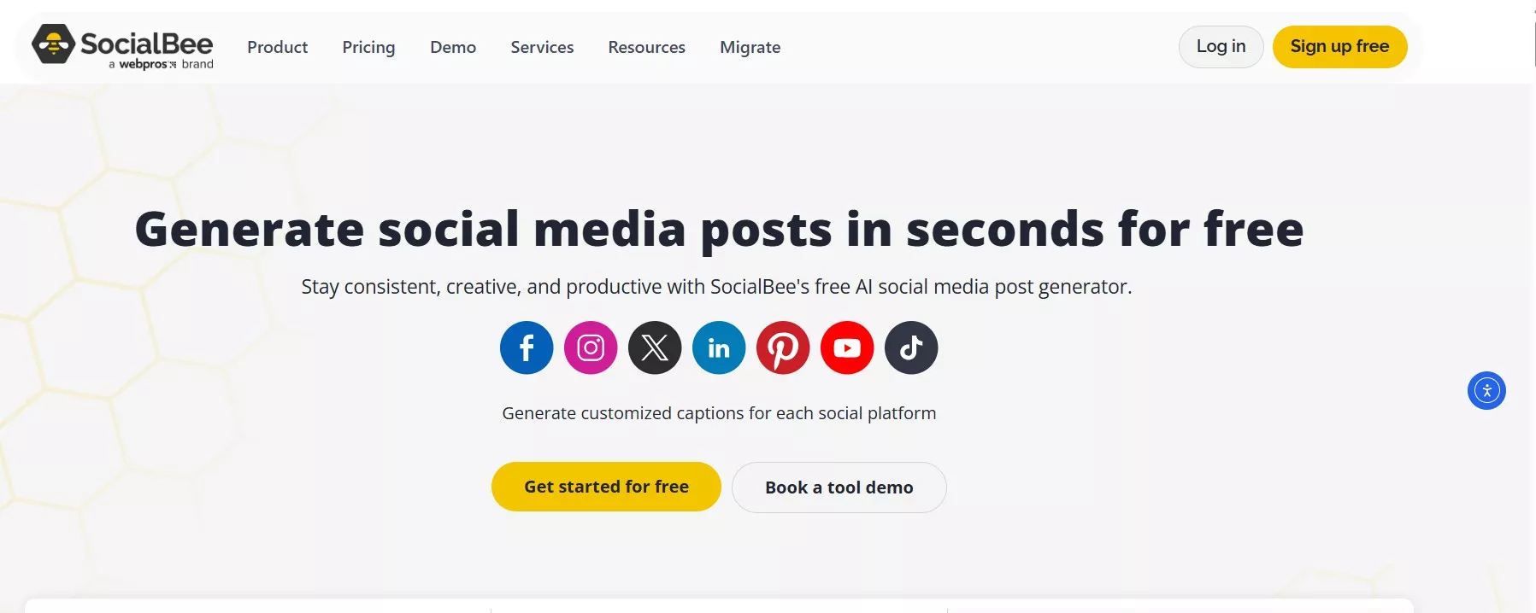Select the LinkedIn platform icon
This screenshot has height=613, width=1536.
click(x=719, y=347)
